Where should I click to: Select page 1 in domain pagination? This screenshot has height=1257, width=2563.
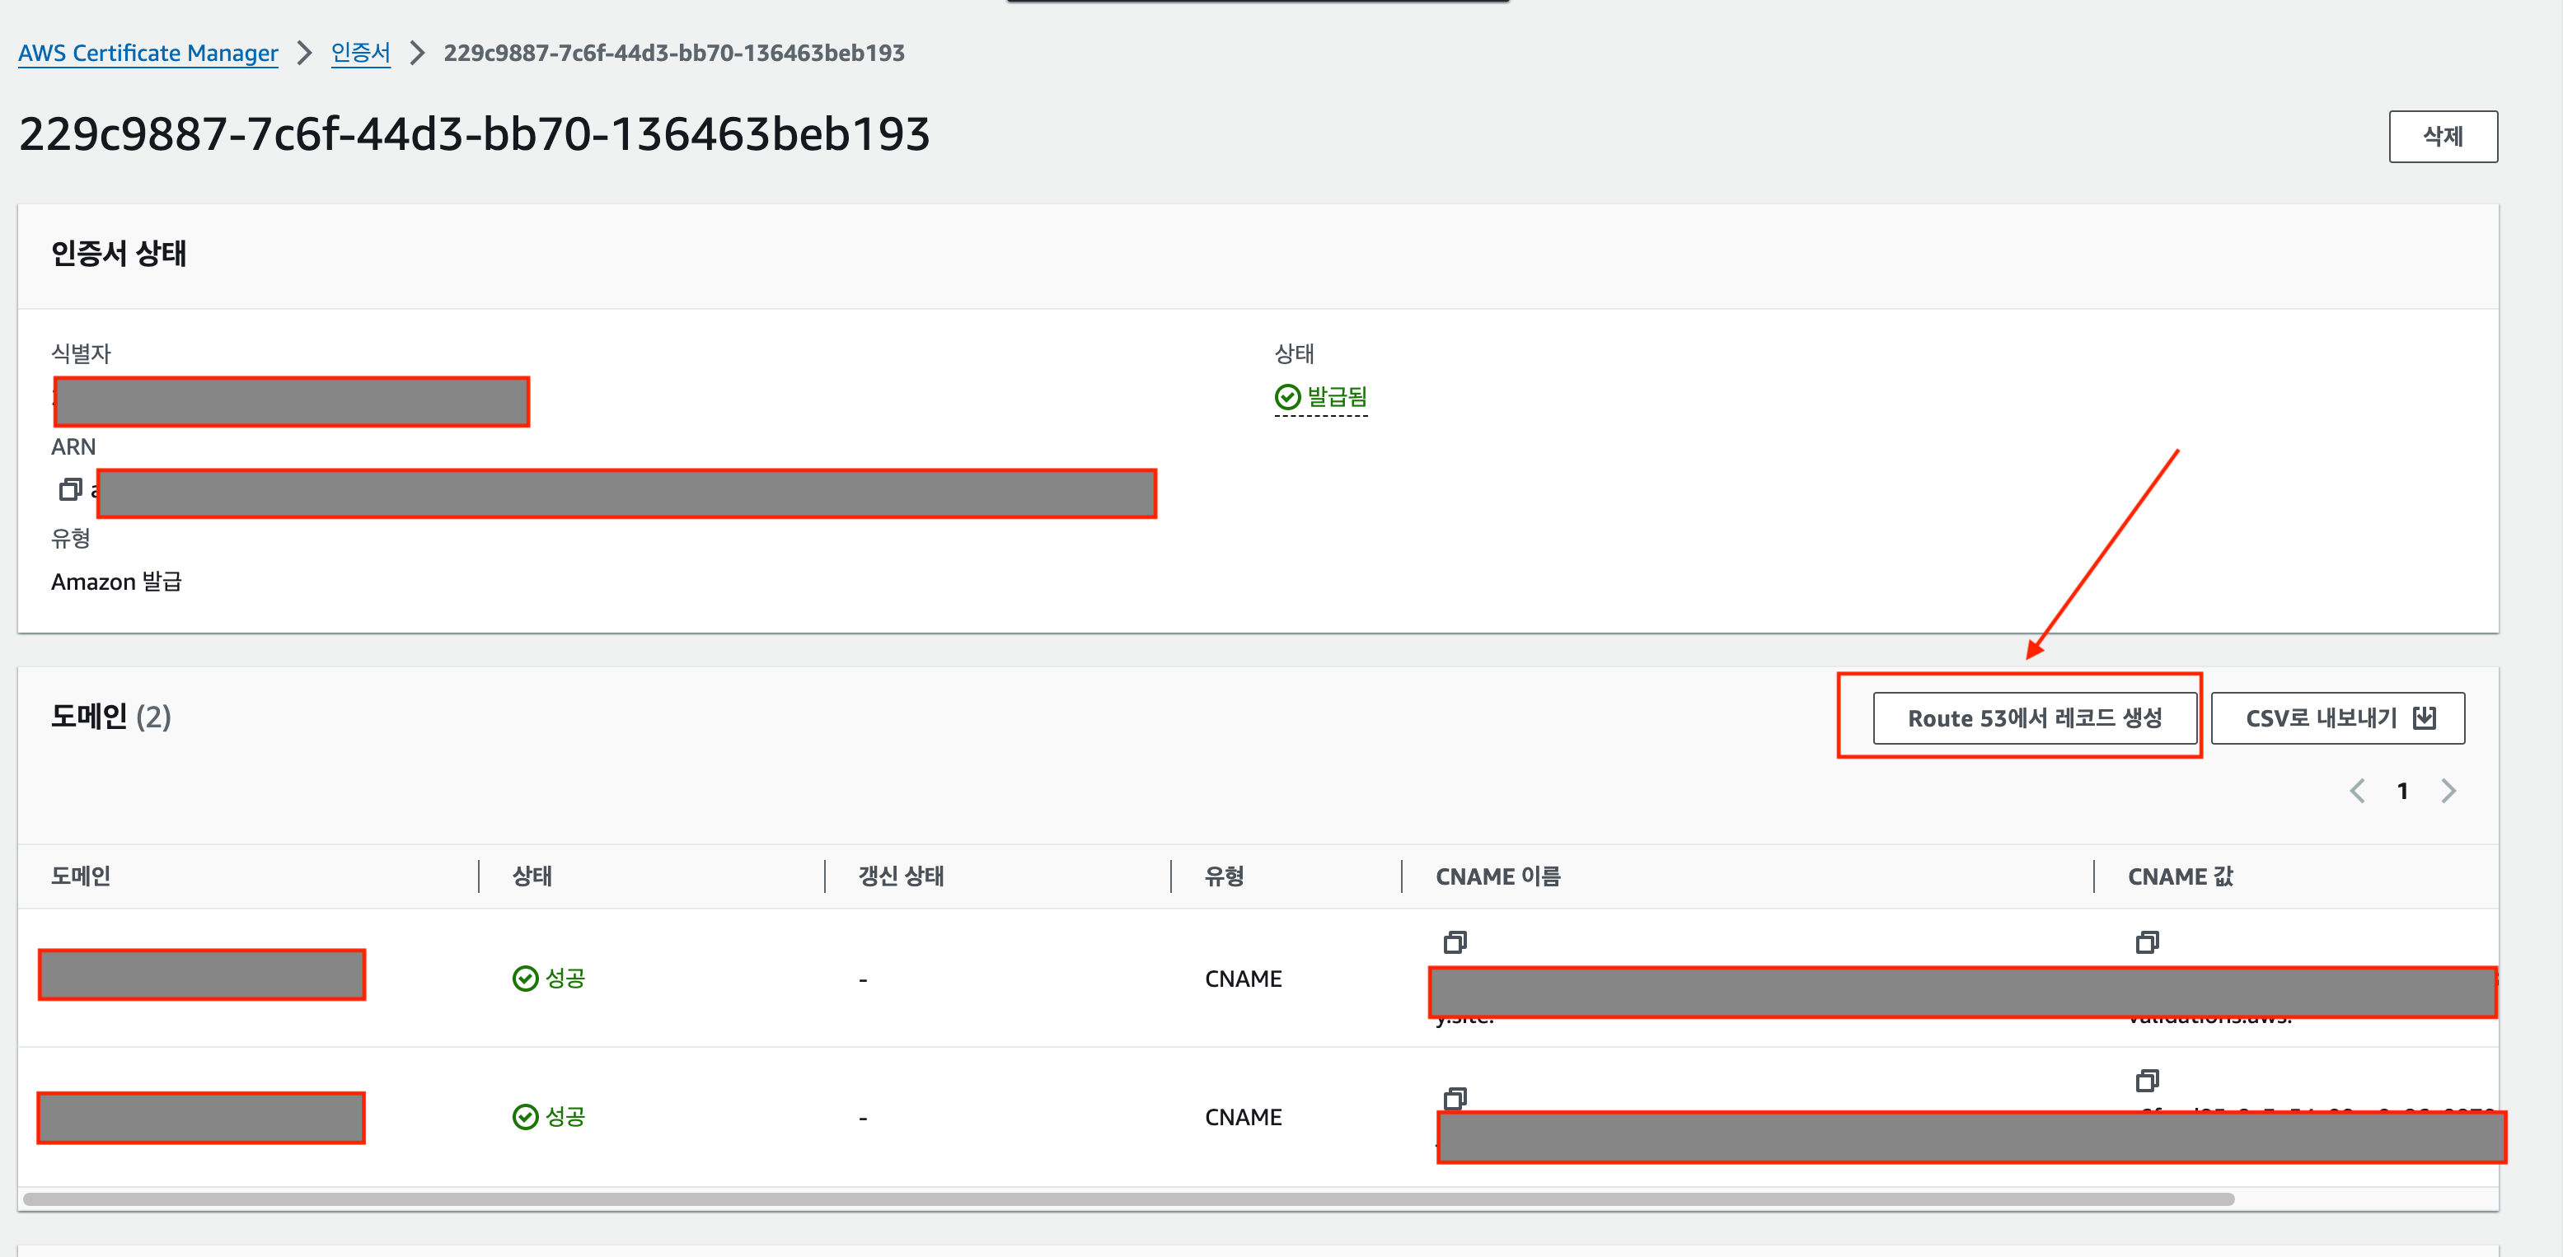(x=2403, y=791)
